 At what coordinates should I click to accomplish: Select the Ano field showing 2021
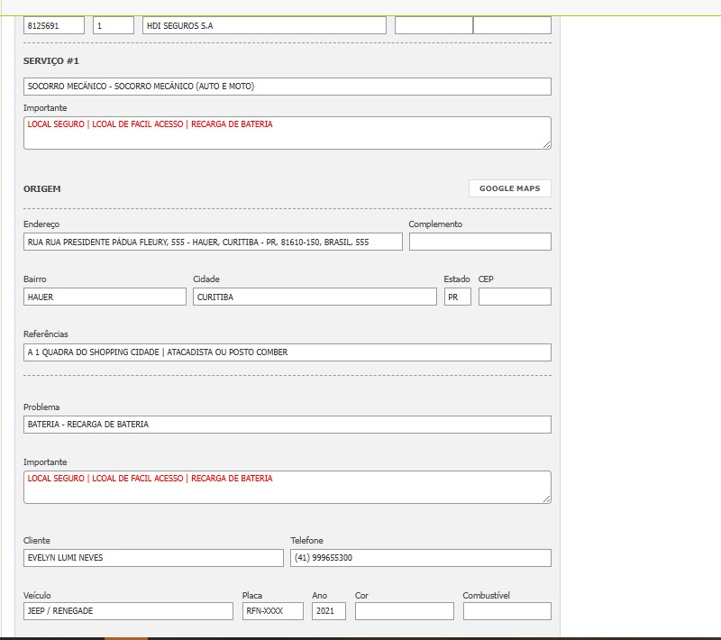point(328,611)
